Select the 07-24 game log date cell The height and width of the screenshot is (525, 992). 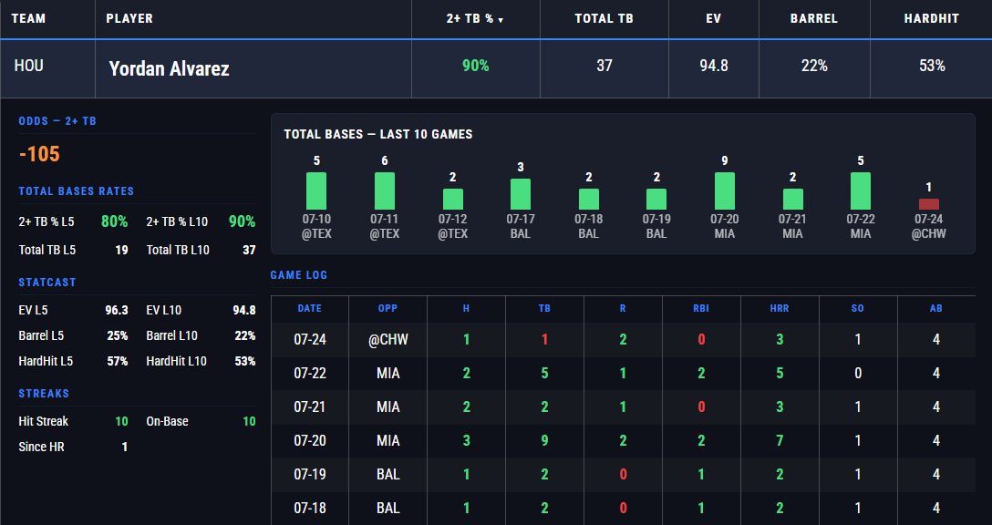click(x=310, y=340)
